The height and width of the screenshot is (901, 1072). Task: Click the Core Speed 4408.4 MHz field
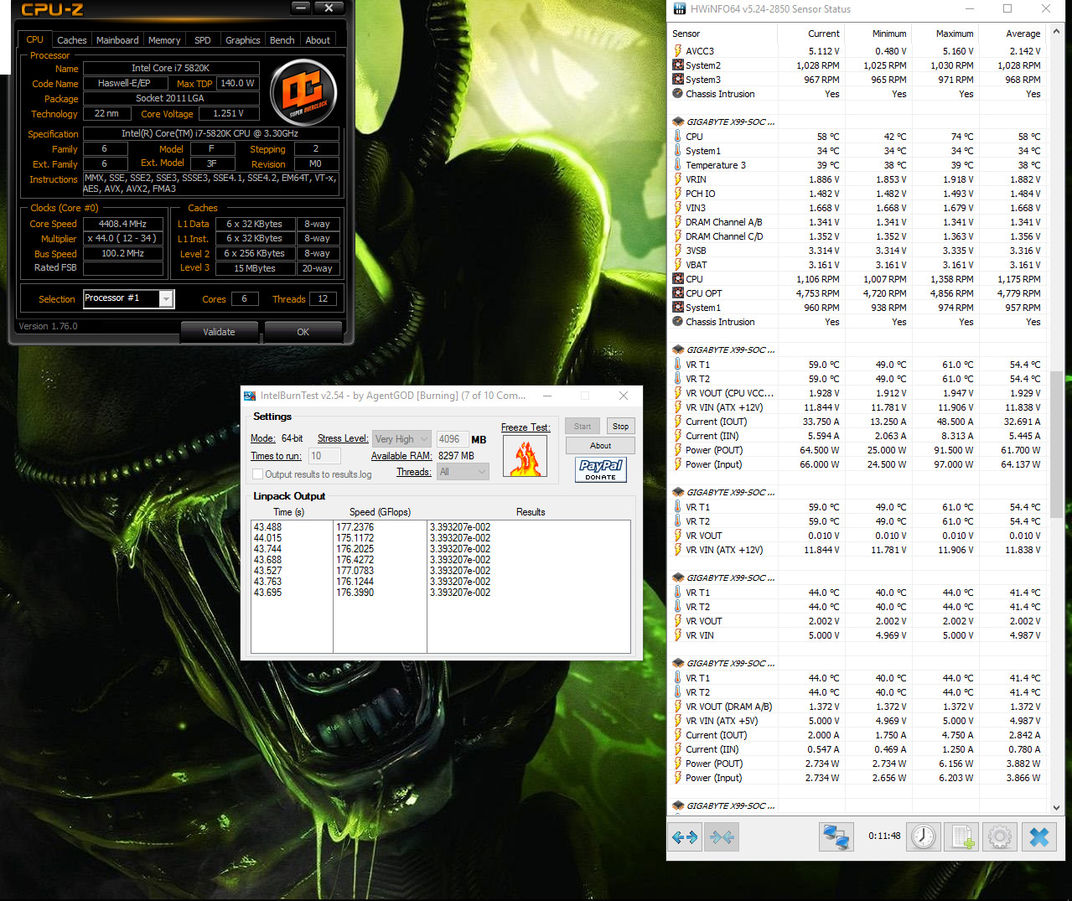pyautogui.click(x=123, y=224)
